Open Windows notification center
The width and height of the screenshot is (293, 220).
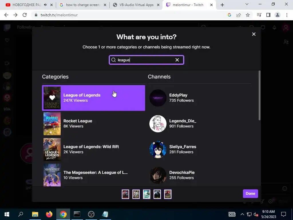[284, 214]
